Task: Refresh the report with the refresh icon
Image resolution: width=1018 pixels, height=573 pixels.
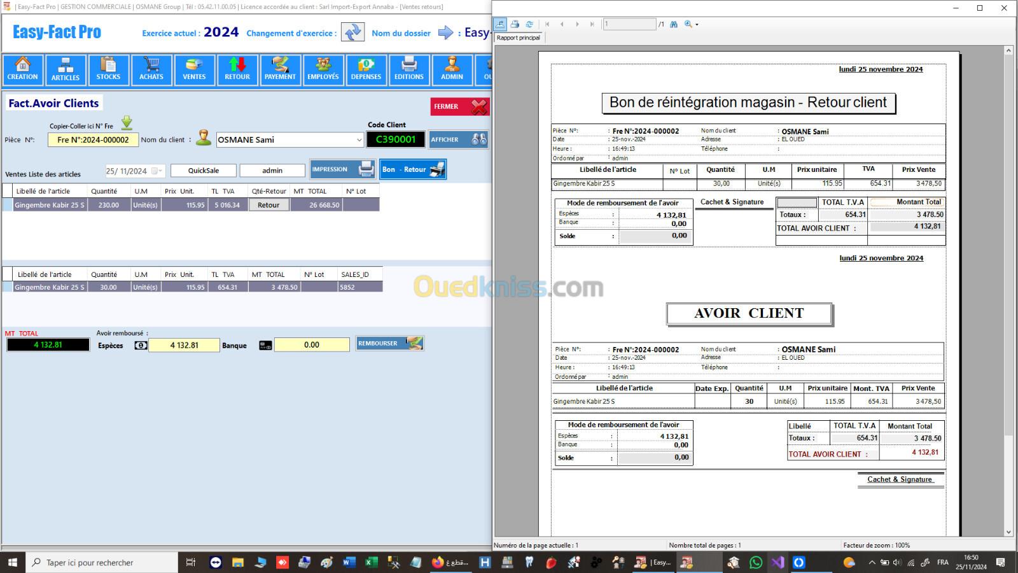Action: (529, 24)
